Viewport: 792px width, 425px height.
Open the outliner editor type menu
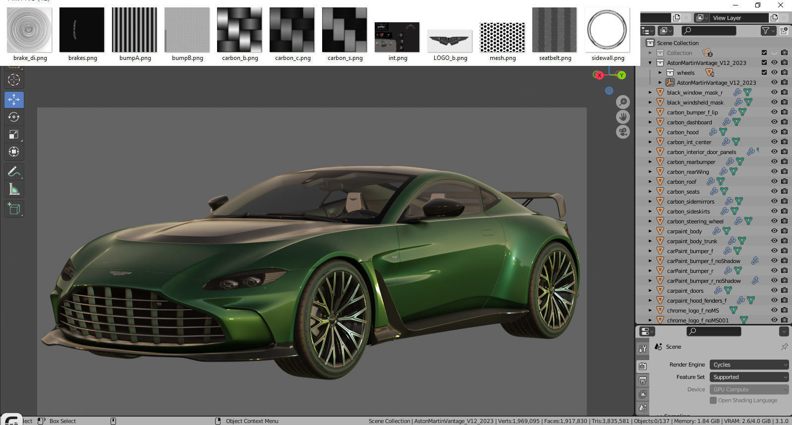pyautogui.click(x=648, y=31)
